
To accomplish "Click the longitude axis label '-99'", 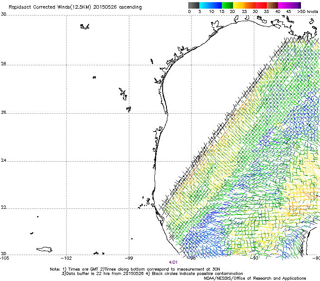I will pyautogui.click(x=129, y=258).
